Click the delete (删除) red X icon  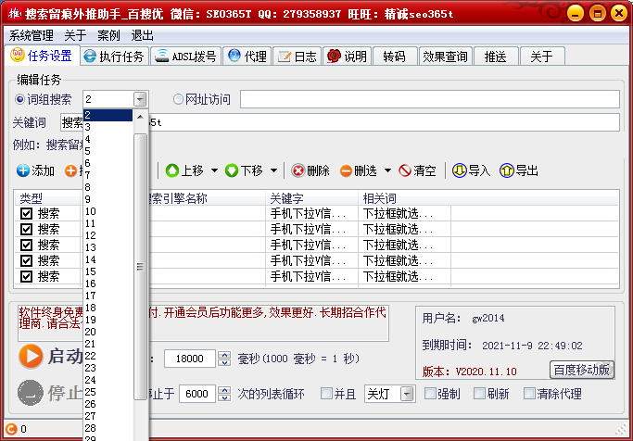tap(298, 170)
